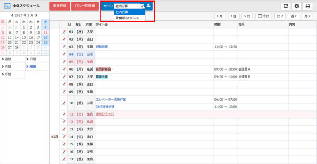Select 営業部スケジュール in the dropdown list
This screenshot has width=317, height=164.
pos(129,18)
